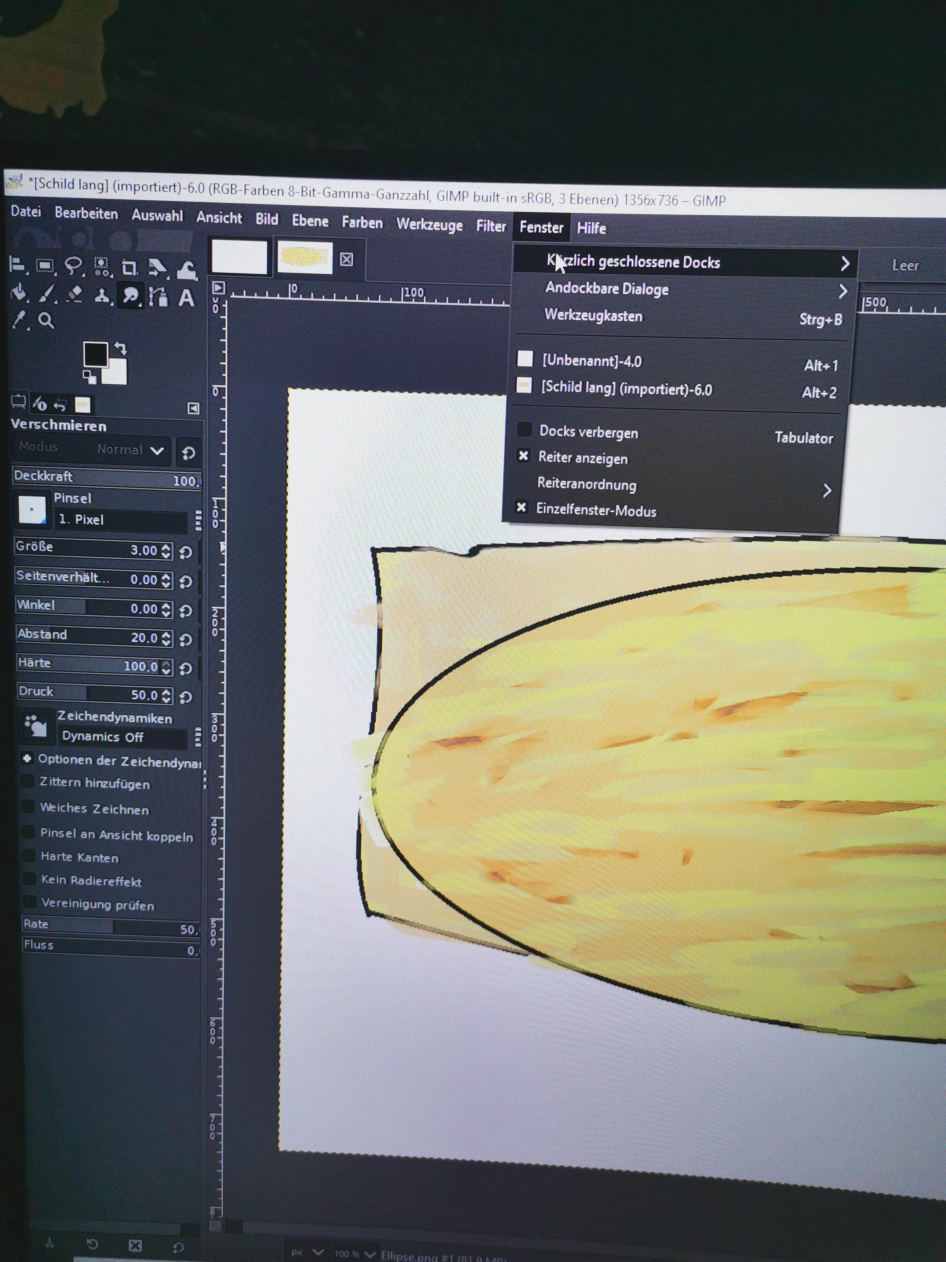Select the Eraser tool
The height and width of the screenshot is (1262, 946).
(x=74, y=294)
